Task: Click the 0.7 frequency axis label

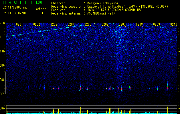Action: (3, 94)
